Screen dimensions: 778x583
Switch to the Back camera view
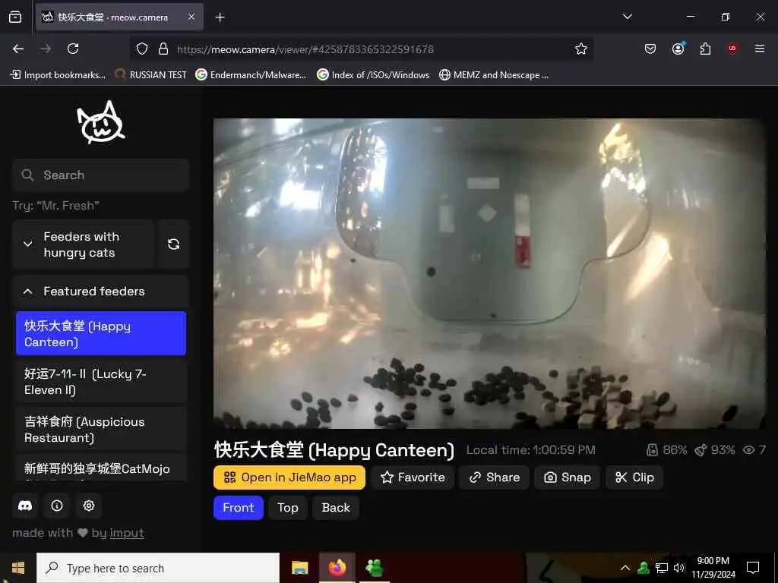336,508
